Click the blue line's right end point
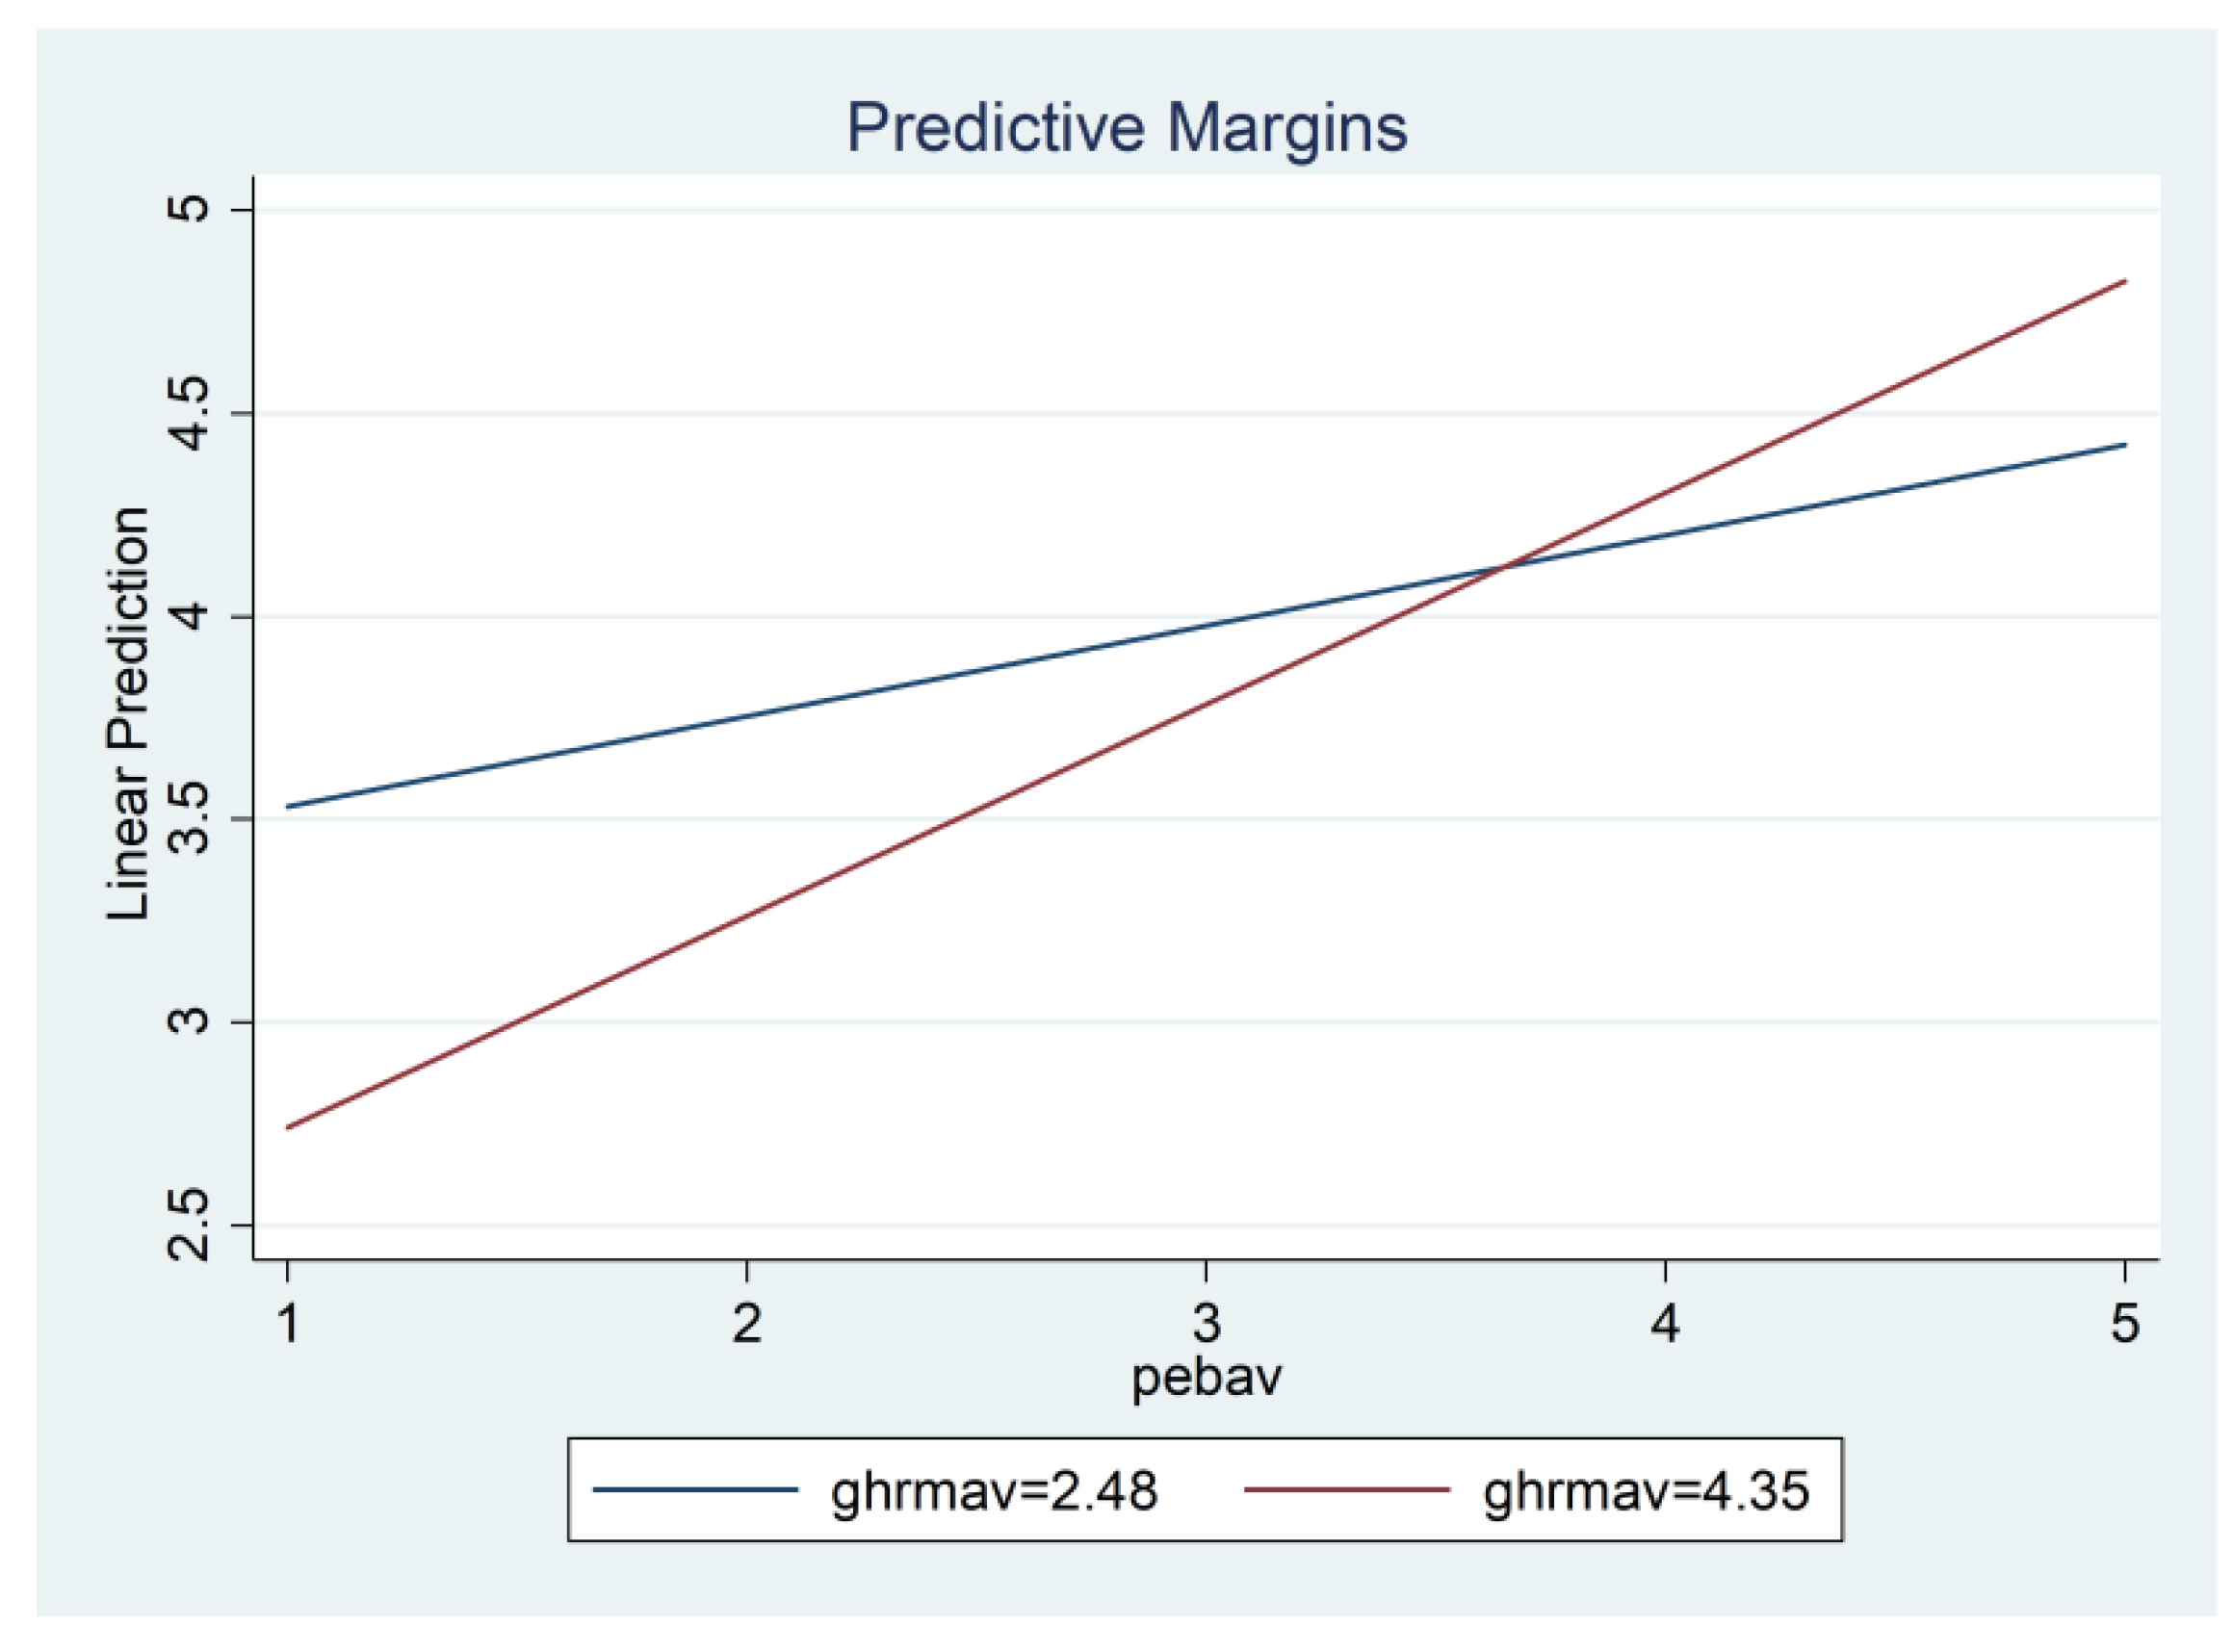 [x=2124, y=444]
